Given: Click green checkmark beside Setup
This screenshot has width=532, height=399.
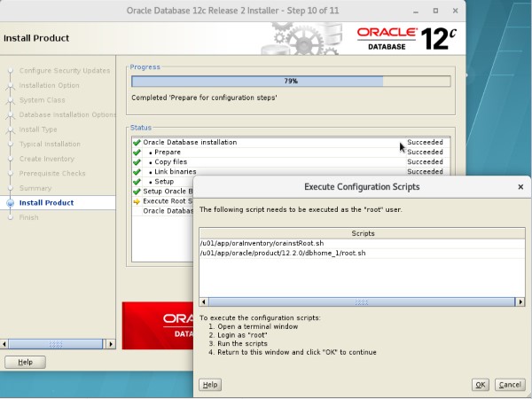Looking at the screenshot, I should click(137, 182).
